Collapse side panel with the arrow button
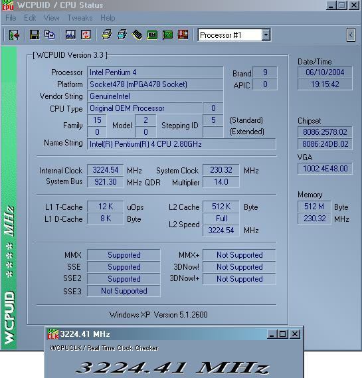Screen dimensions: 362x378 coord(351,35)
